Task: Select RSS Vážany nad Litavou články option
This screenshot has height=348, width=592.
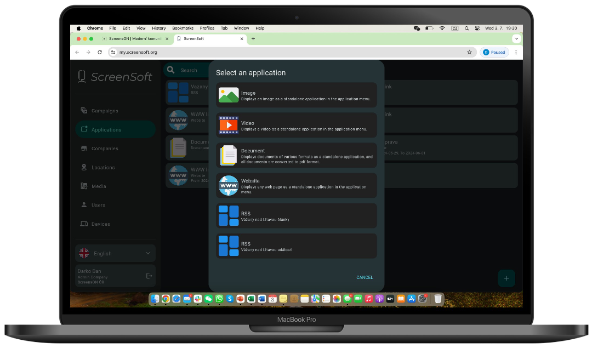Action: pyautogui.click(x=296, y=216)
